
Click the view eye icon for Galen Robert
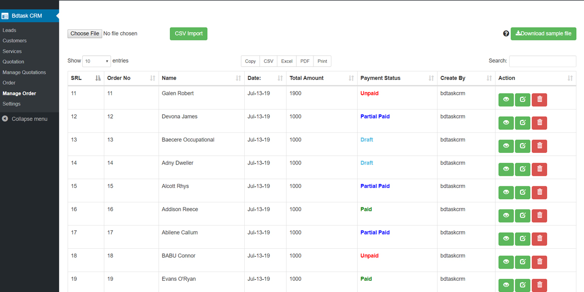pyautogui.click(x=506, y=100)
